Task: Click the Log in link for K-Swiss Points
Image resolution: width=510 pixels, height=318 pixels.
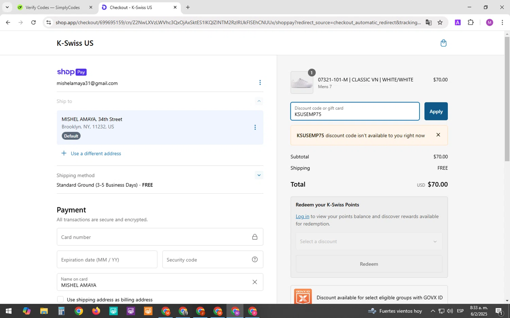Action: 302,216
